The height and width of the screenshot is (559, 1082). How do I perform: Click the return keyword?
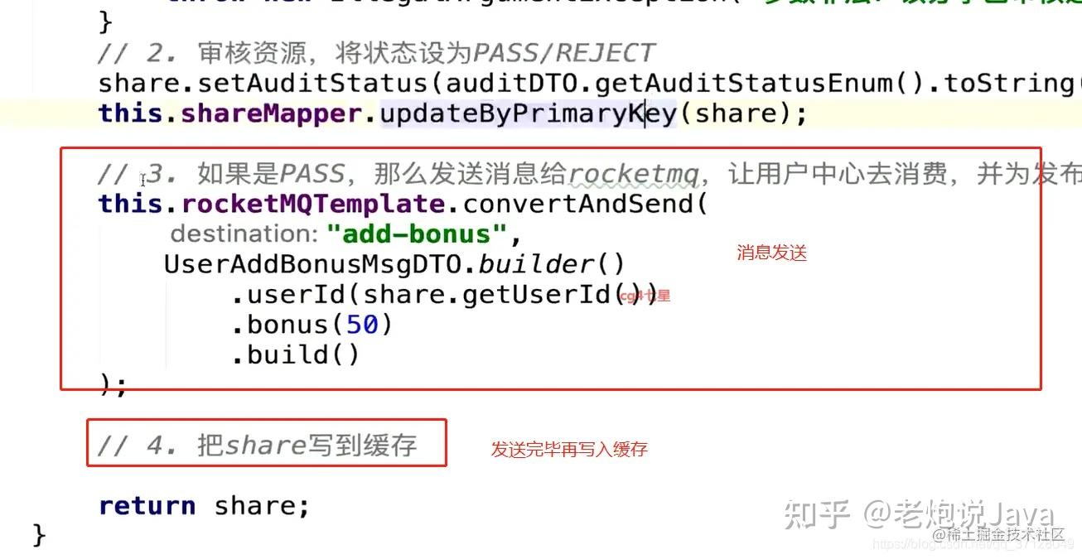(147, 506)
